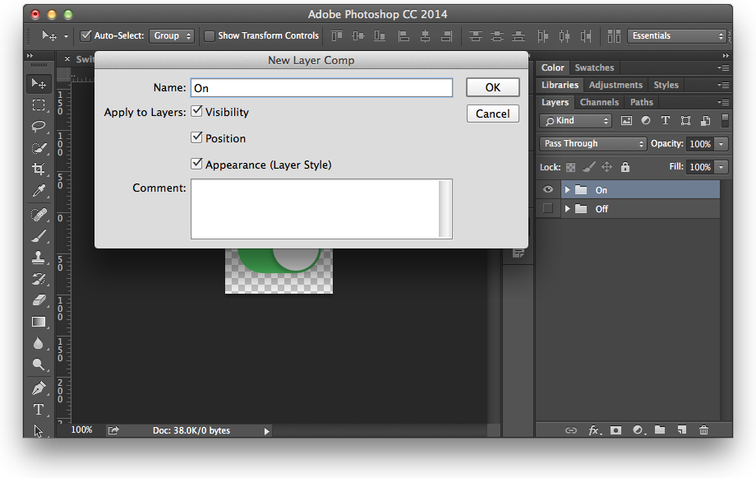Lock transparent pixels
The image size is (756, 478).
pyautogui.click(x=570, y=168)
